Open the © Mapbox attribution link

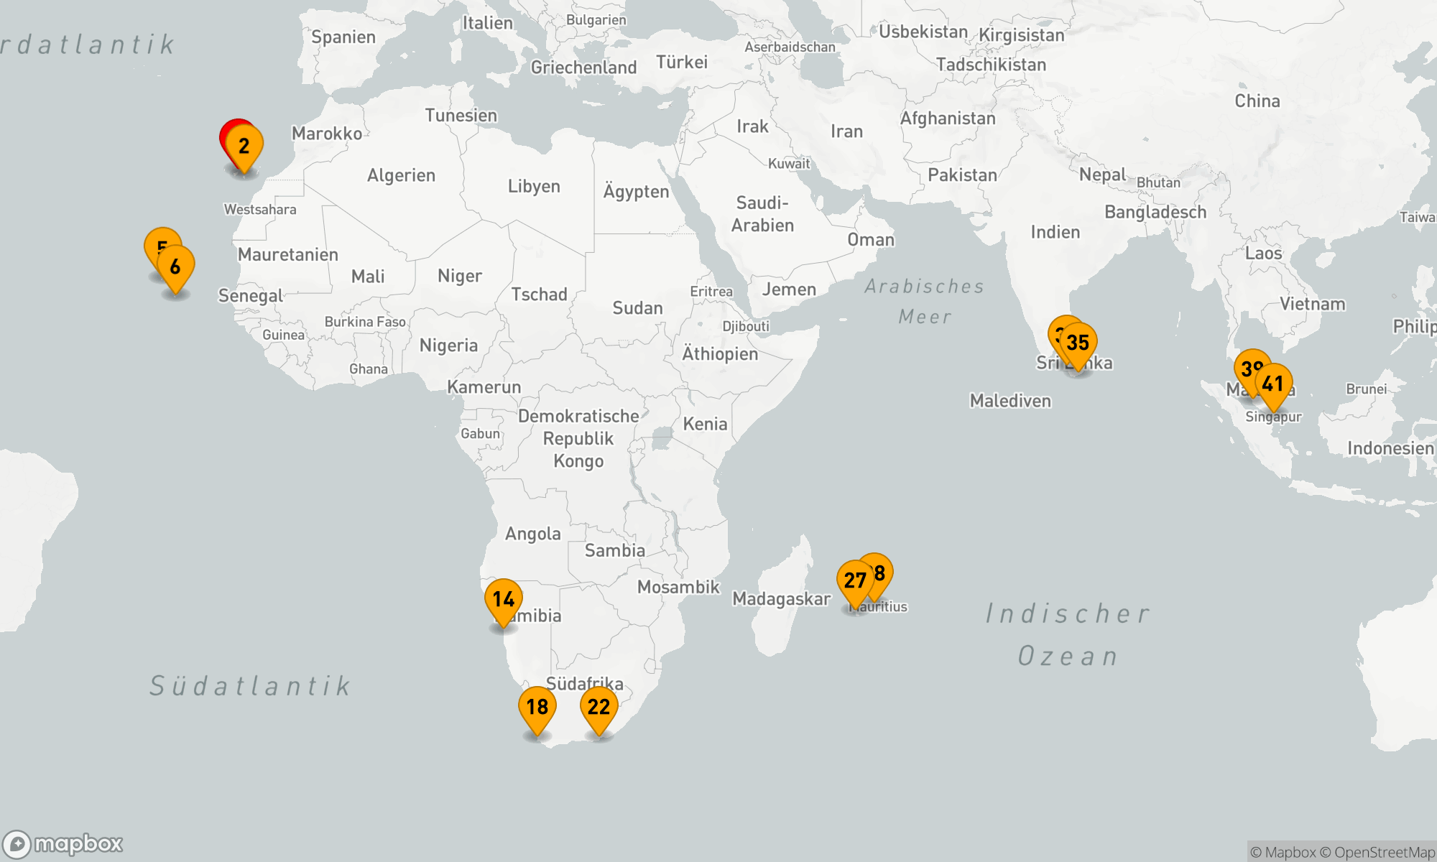coord(1283,853)
